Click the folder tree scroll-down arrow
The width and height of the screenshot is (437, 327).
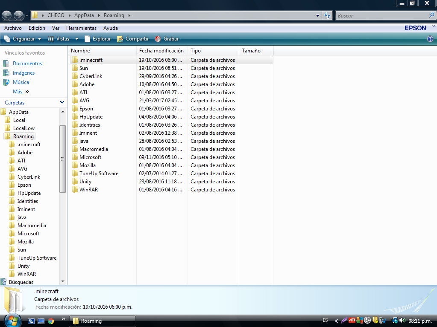pos(63,281)
